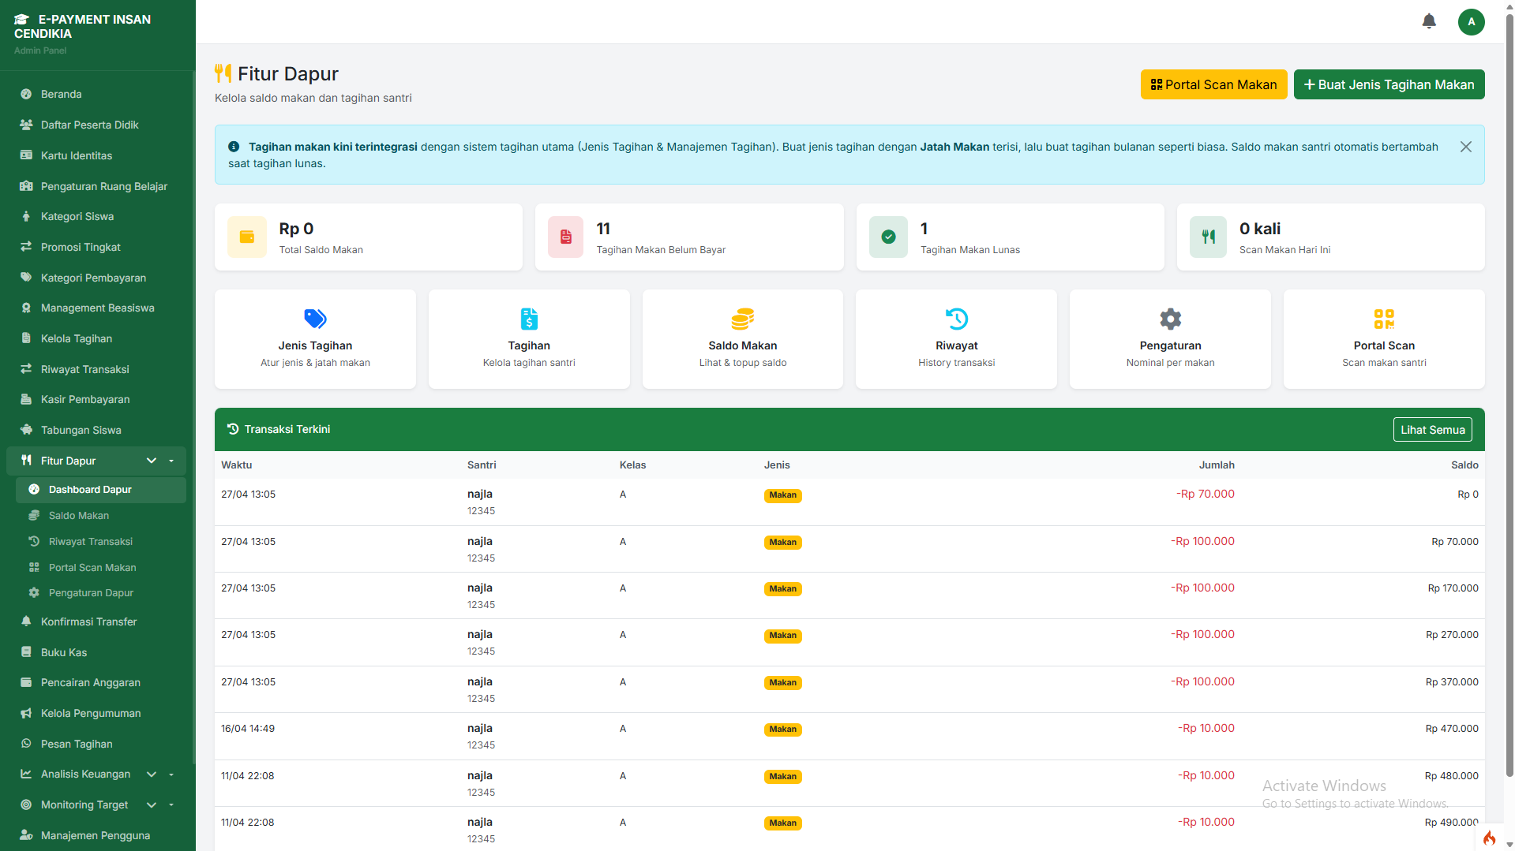Go to Management Beasiswa in sidebar
The height and width of the screenshot is (851, 1515).
tap(96, 308)
